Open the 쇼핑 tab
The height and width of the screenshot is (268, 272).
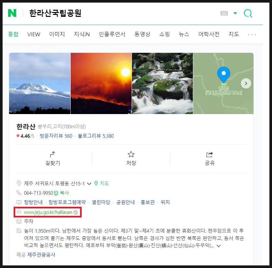pyautogui.click(x=164, y=34)
